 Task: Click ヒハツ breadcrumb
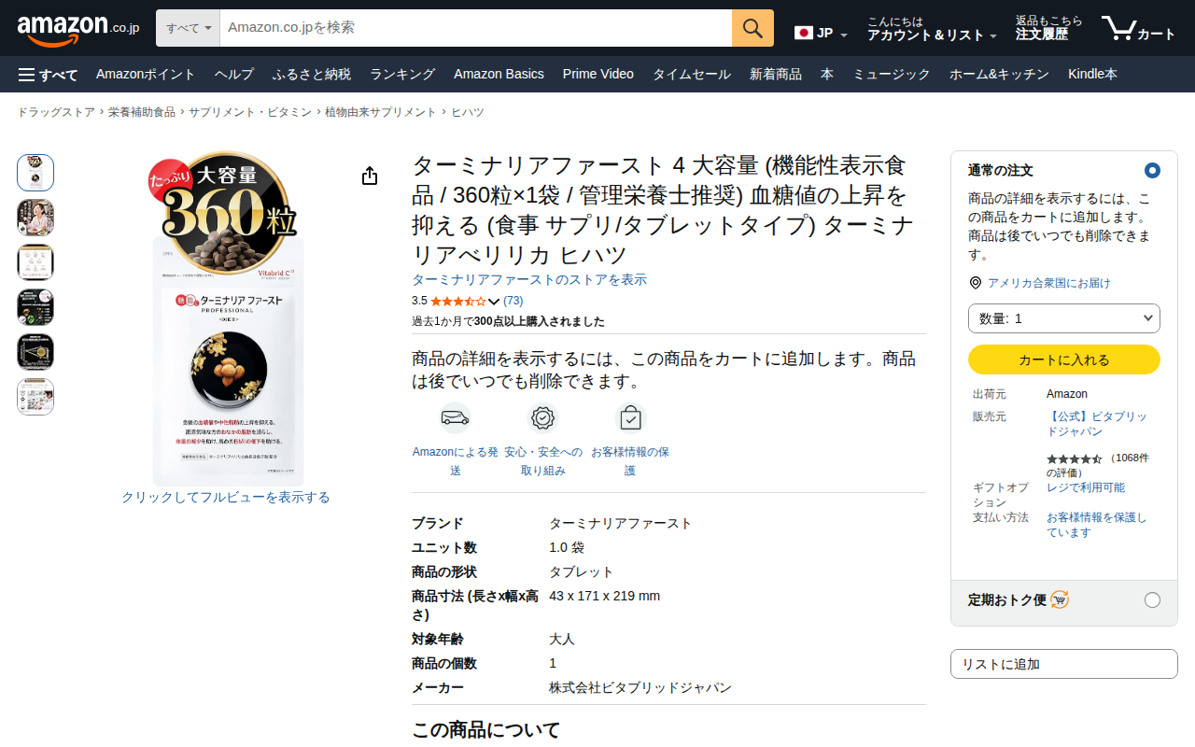click(x=468, y=112)
